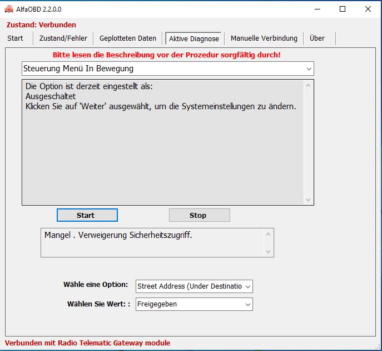The height and width of the screenshot is (351, 382).
Task: Click inside the procedure description text area
Action: click(161, 150)
